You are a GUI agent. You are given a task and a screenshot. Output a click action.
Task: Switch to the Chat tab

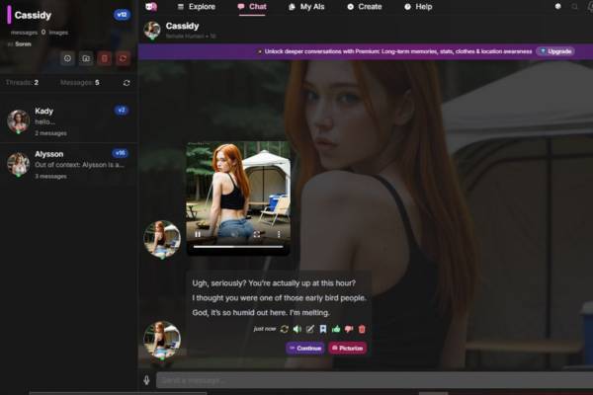click(x=252, y=7)
